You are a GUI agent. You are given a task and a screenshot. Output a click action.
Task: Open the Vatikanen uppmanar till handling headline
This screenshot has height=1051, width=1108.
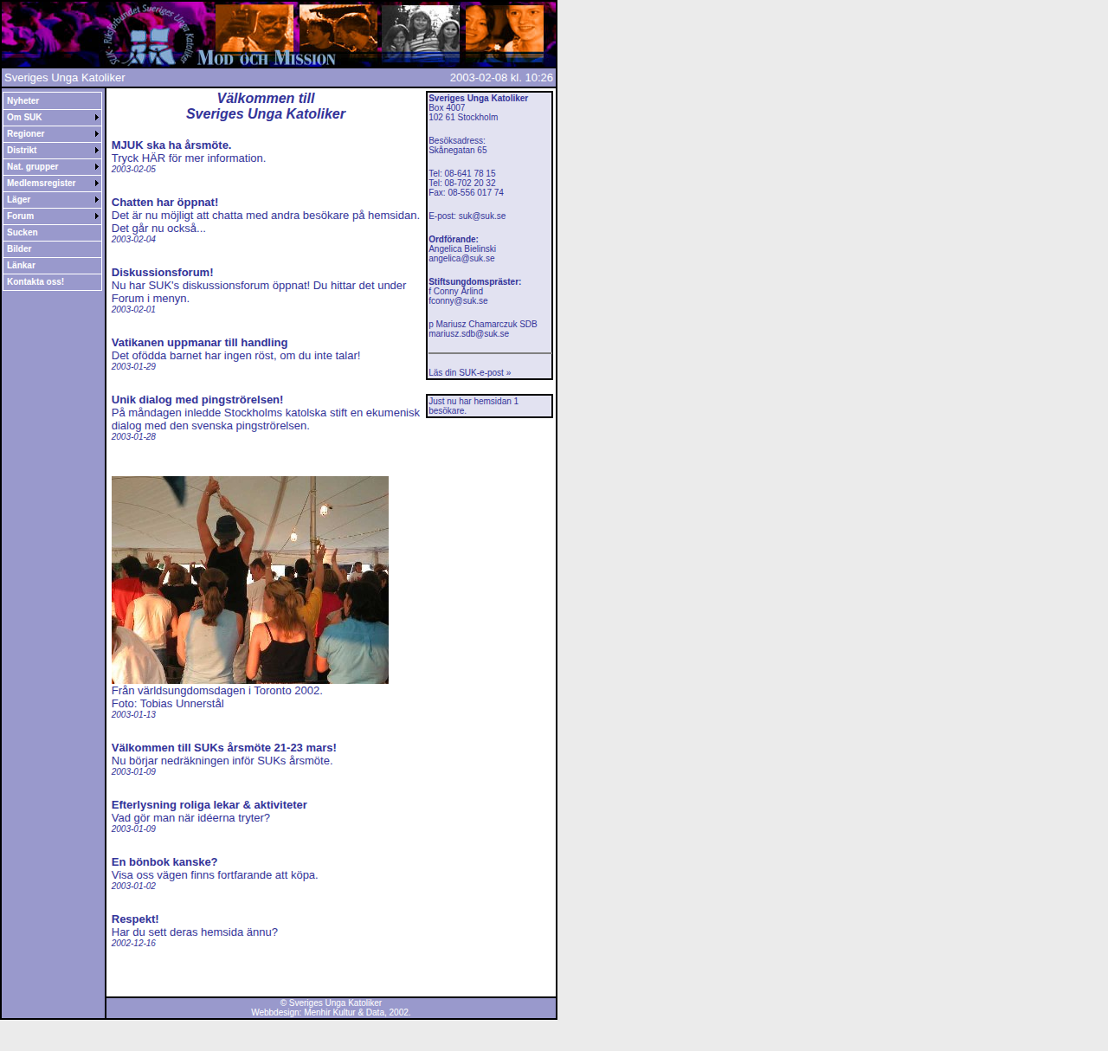(x=199, y=343)
